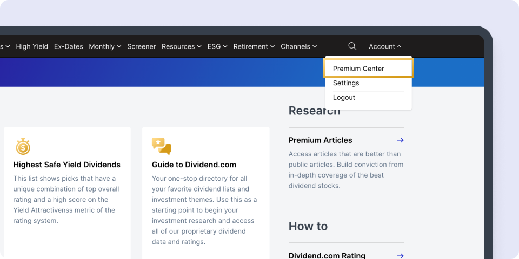Expand the ESG dropdown
Screen dimensions: 519x259
tap(217, 46)
